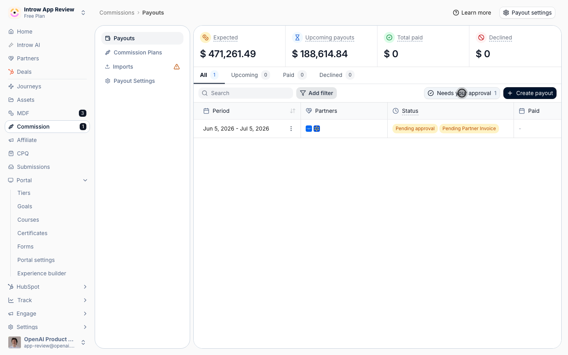The image size is (568, 355).
Task: Switch to the Declined tab
Action: 336,75
